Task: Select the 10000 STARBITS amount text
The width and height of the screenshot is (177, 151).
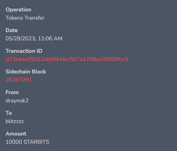Action: tap(27, 142)
